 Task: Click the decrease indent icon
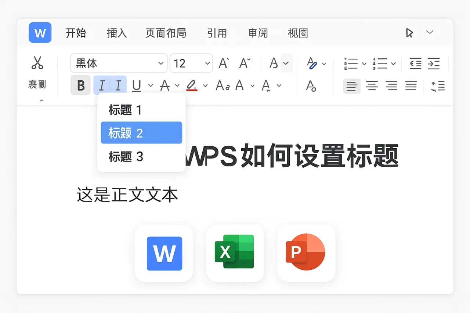click(415, 63)
